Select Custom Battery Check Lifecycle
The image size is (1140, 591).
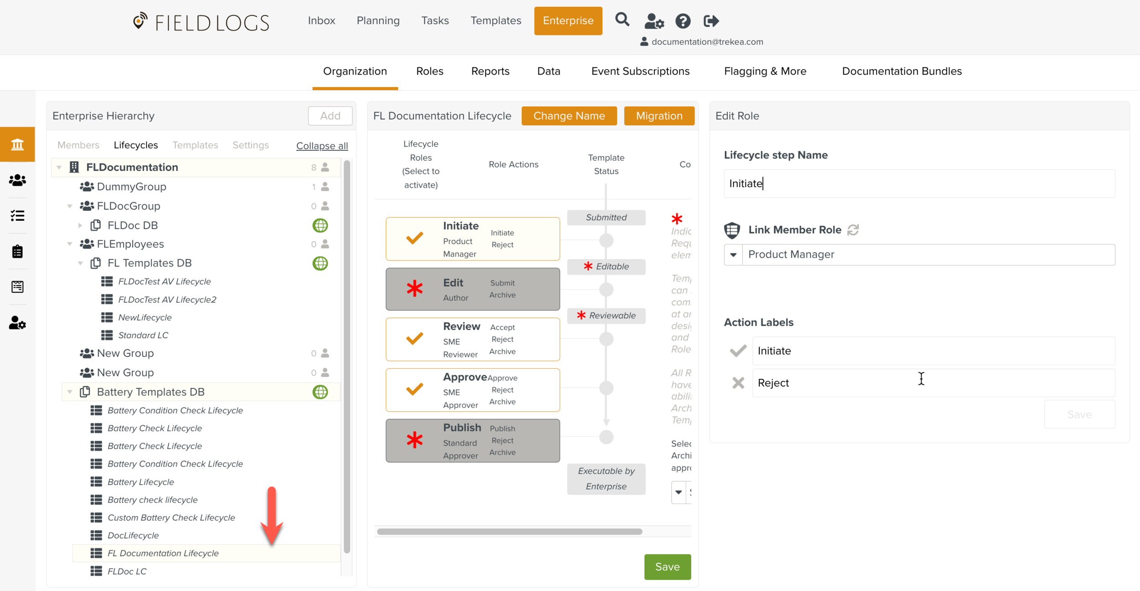171,518
